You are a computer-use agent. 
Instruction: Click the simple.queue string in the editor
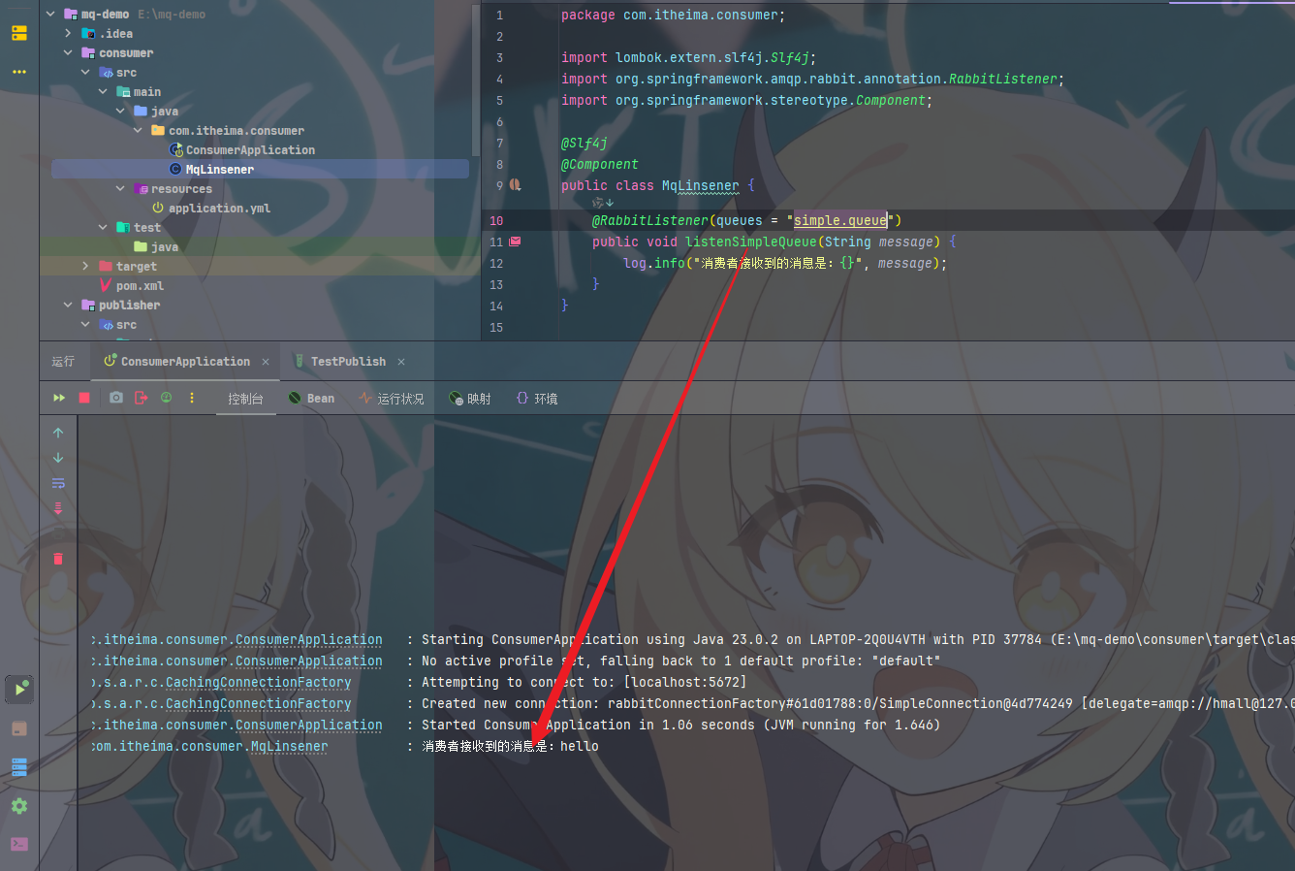coord(840,220)
